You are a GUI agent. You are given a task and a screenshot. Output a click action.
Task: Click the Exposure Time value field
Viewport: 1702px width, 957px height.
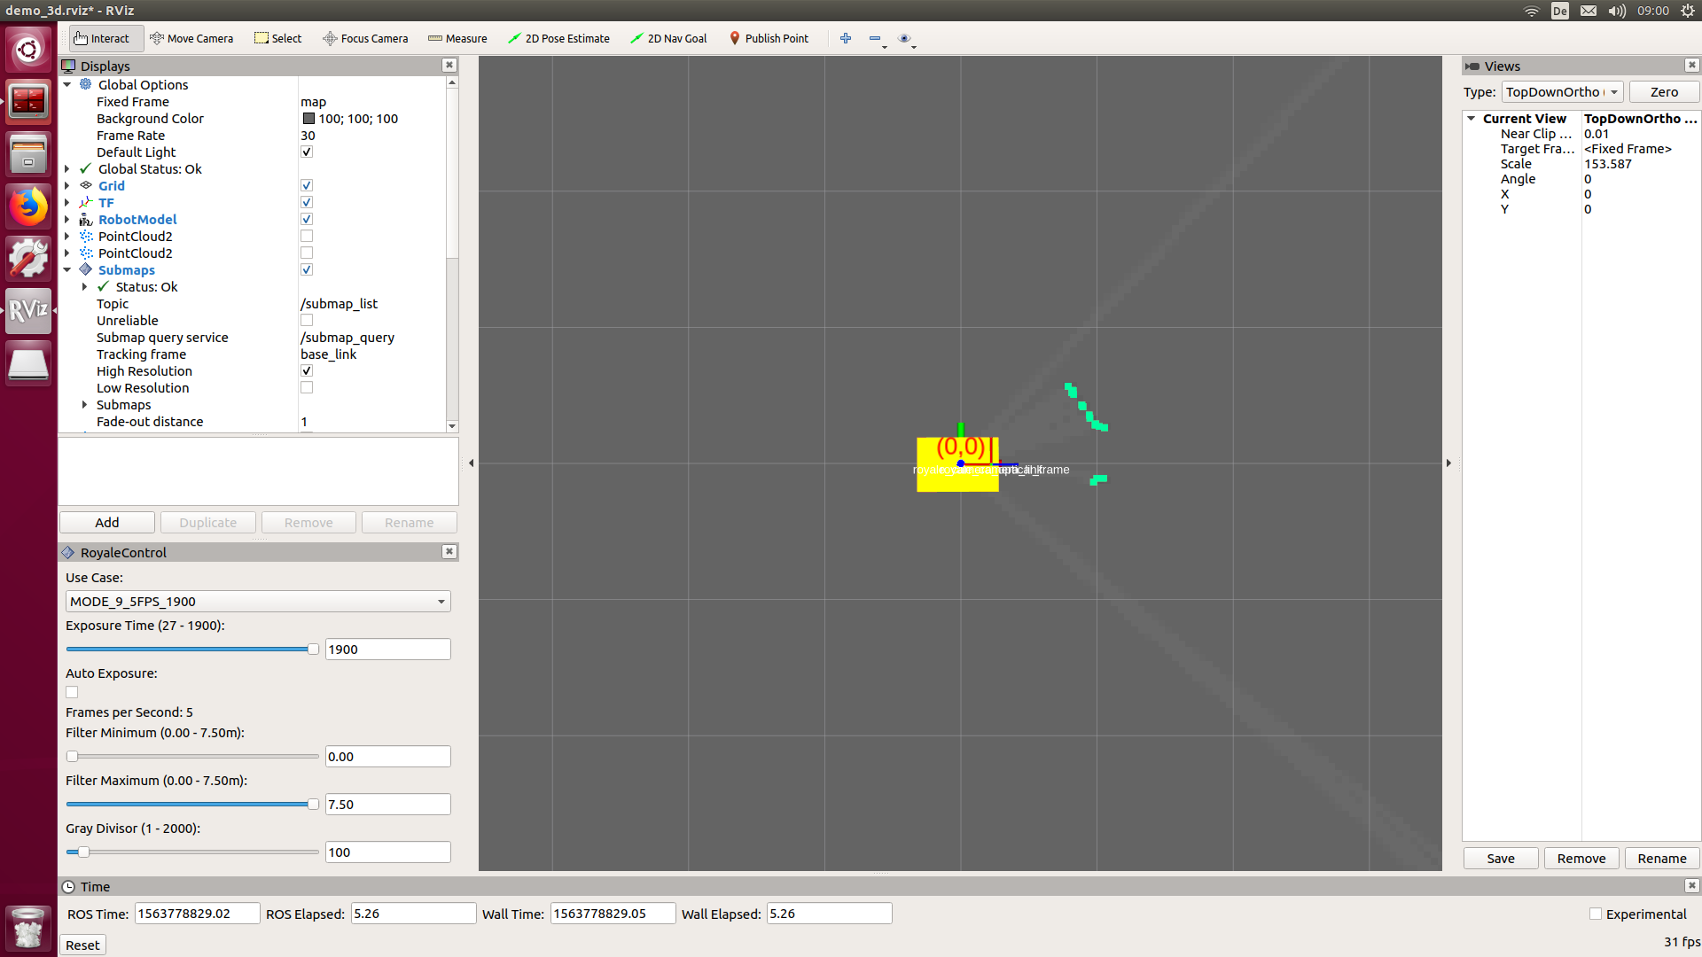pos(388,650)
